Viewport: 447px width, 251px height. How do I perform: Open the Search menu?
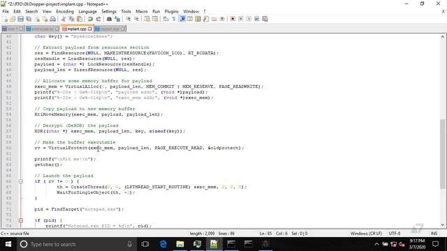click(x=31, y=11)
